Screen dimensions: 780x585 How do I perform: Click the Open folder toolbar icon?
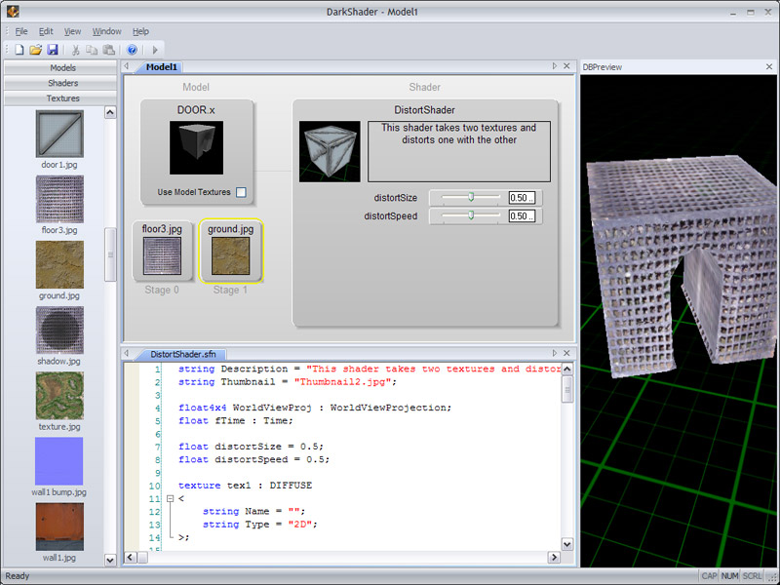36,49
